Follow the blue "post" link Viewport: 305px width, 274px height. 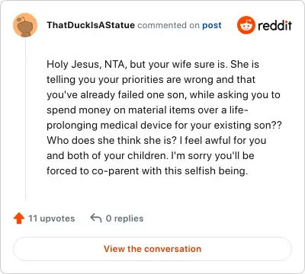click(212, 25)
